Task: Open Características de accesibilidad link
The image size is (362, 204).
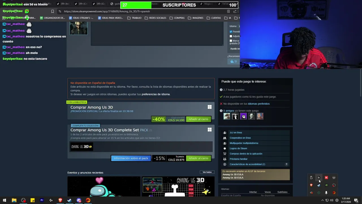Action: [x=247, y=164]
